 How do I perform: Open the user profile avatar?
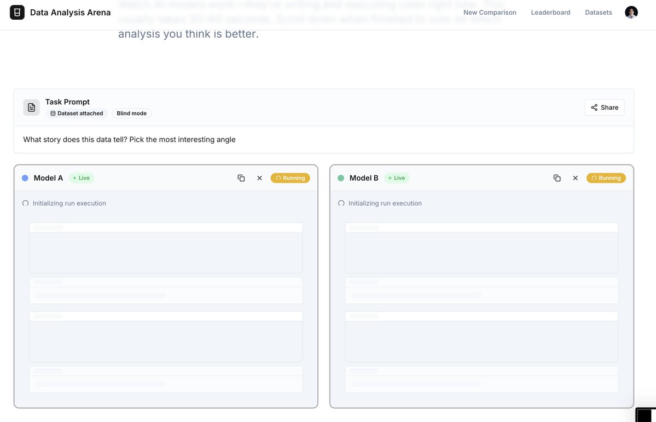631,13
